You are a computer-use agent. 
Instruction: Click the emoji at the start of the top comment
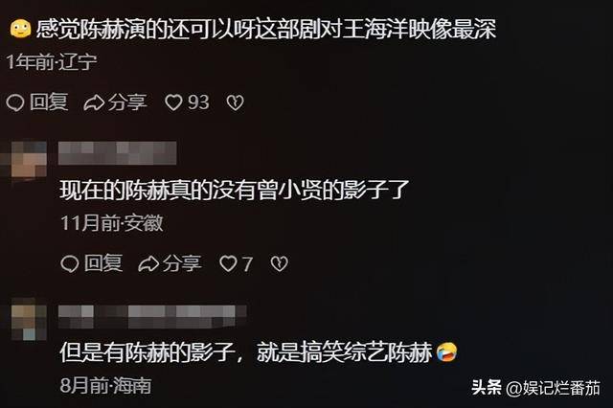(21, 29)
